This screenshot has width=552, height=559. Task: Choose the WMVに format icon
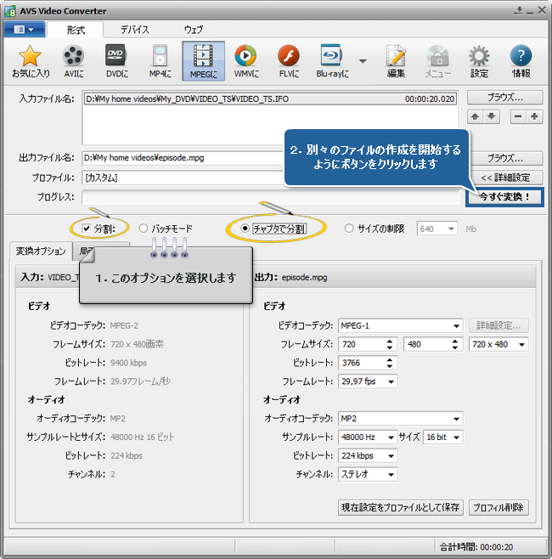click(x=246, y=61)
